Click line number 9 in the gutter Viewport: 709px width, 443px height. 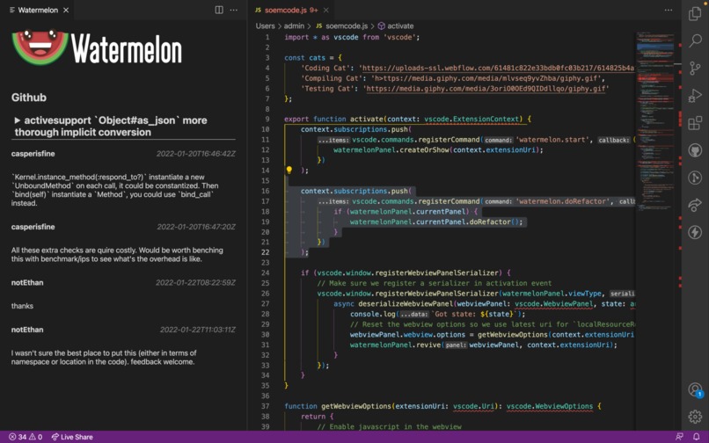point(267,120)
